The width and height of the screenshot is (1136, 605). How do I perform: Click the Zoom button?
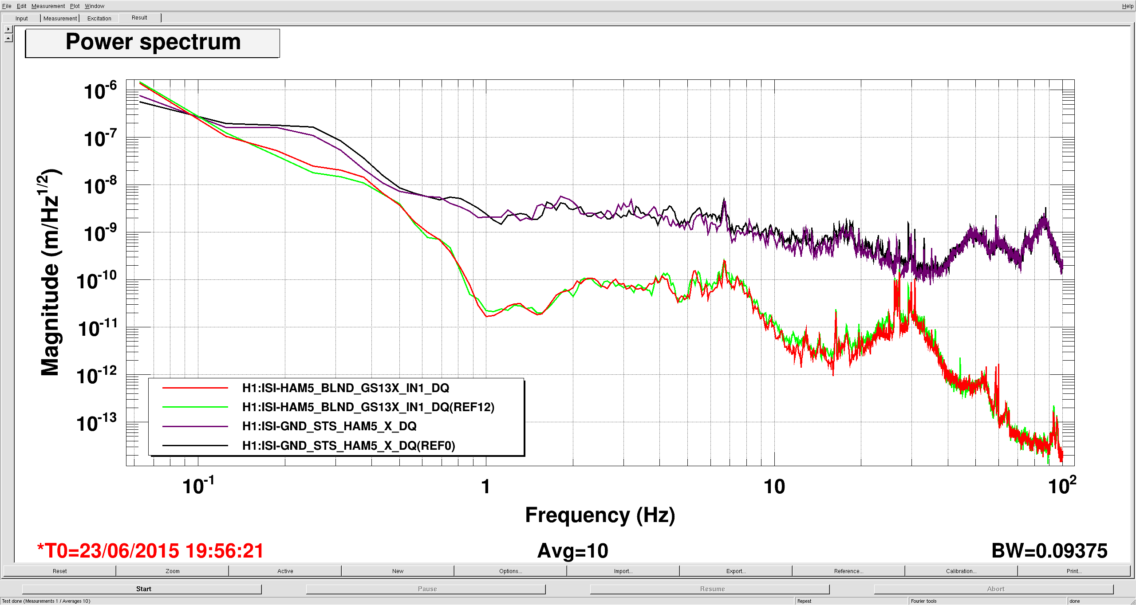[172, 571]
